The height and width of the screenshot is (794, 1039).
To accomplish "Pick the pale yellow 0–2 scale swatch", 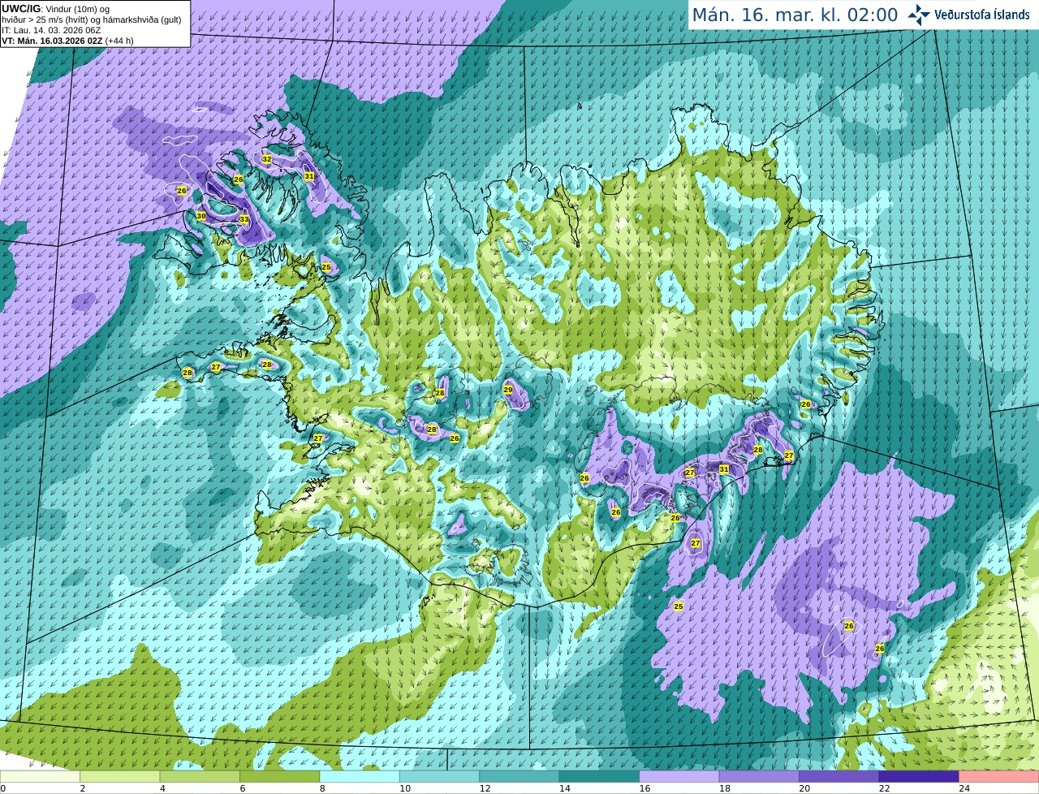I will pos(40,776).
